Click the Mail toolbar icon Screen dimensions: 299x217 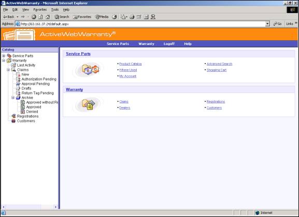pos(124,17)
